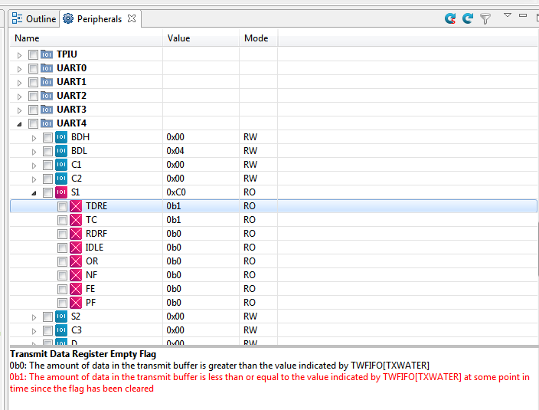Image resolution: width=539 pixels, height=410 pixels.
Task: Check the UART2 checkbox
Action: coord(33,96)
